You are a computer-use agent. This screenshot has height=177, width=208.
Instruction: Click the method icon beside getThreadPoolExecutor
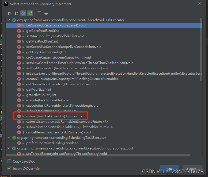tap(19, 84)
